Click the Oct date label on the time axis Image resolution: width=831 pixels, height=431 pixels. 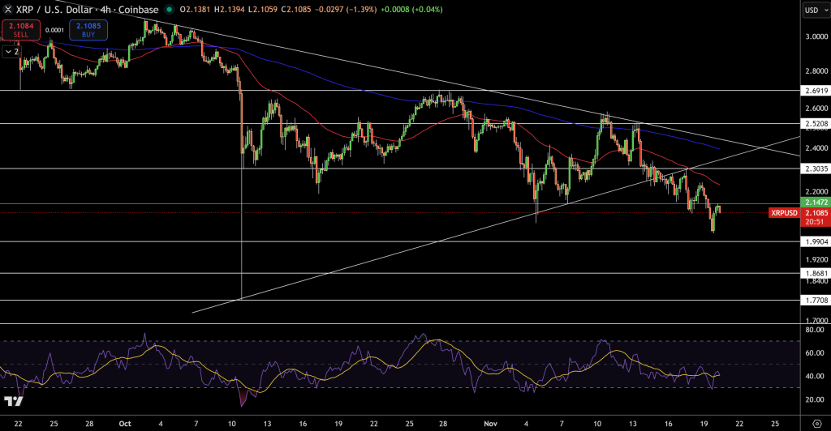tap(124, 424)
